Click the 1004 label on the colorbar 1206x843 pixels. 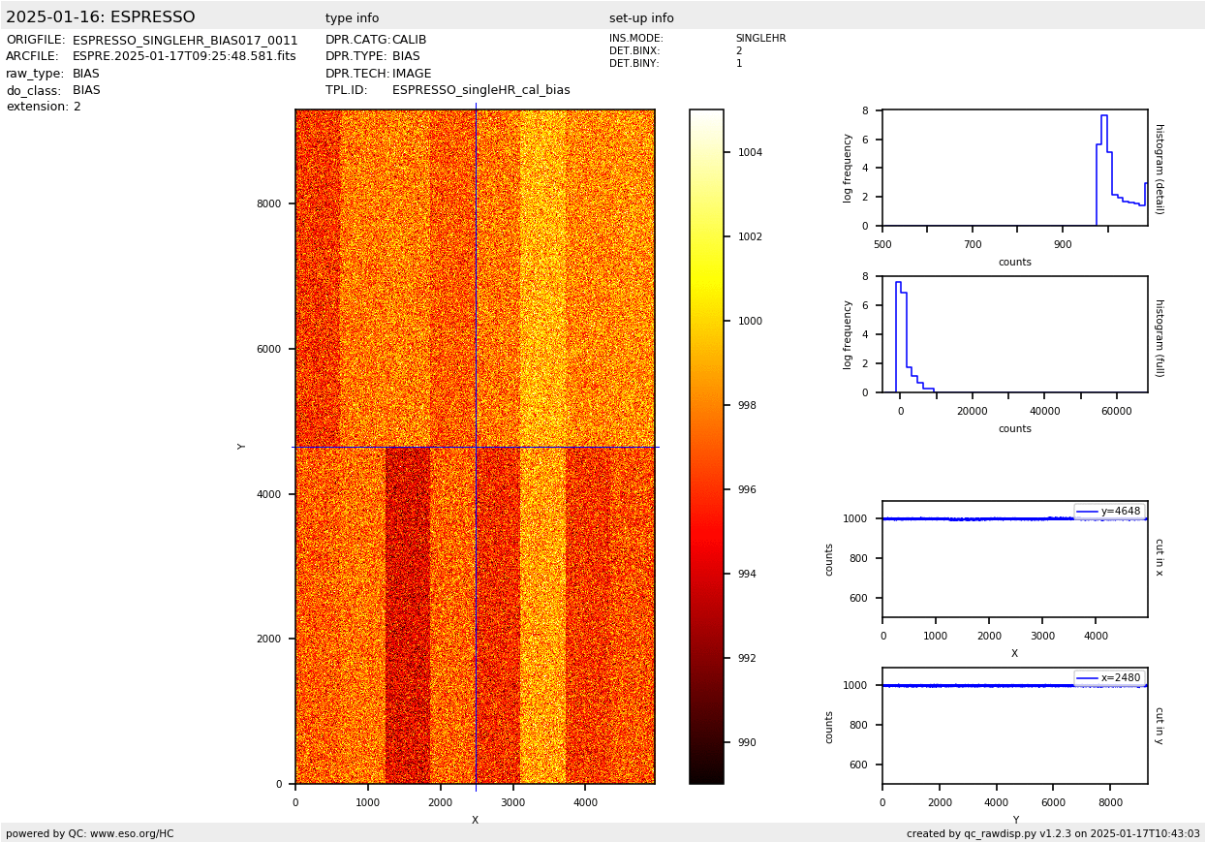coord(750,152)
